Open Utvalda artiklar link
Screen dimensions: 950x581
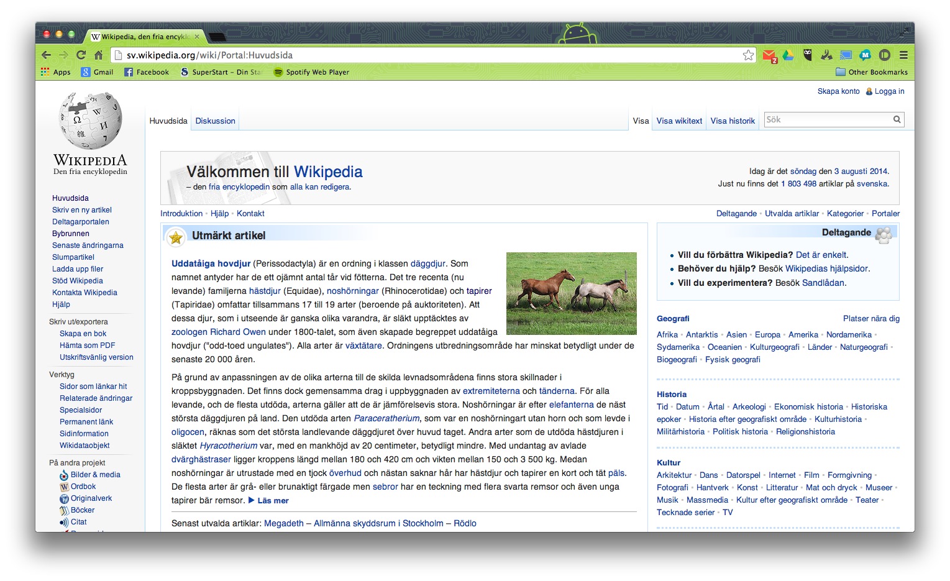point(792,214)
